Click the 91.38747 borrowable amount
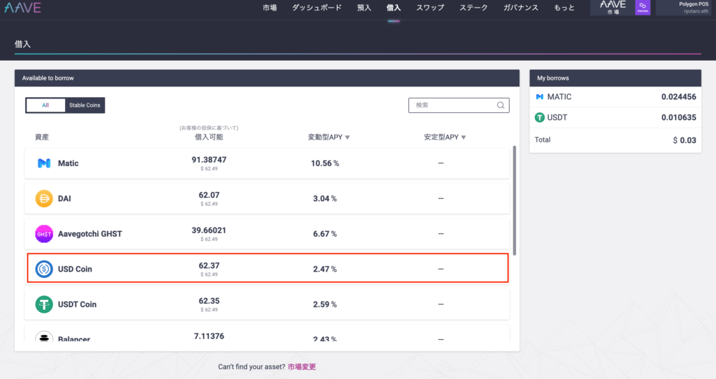The width and height of the screenshot is (716, 379). pos(209,160)
